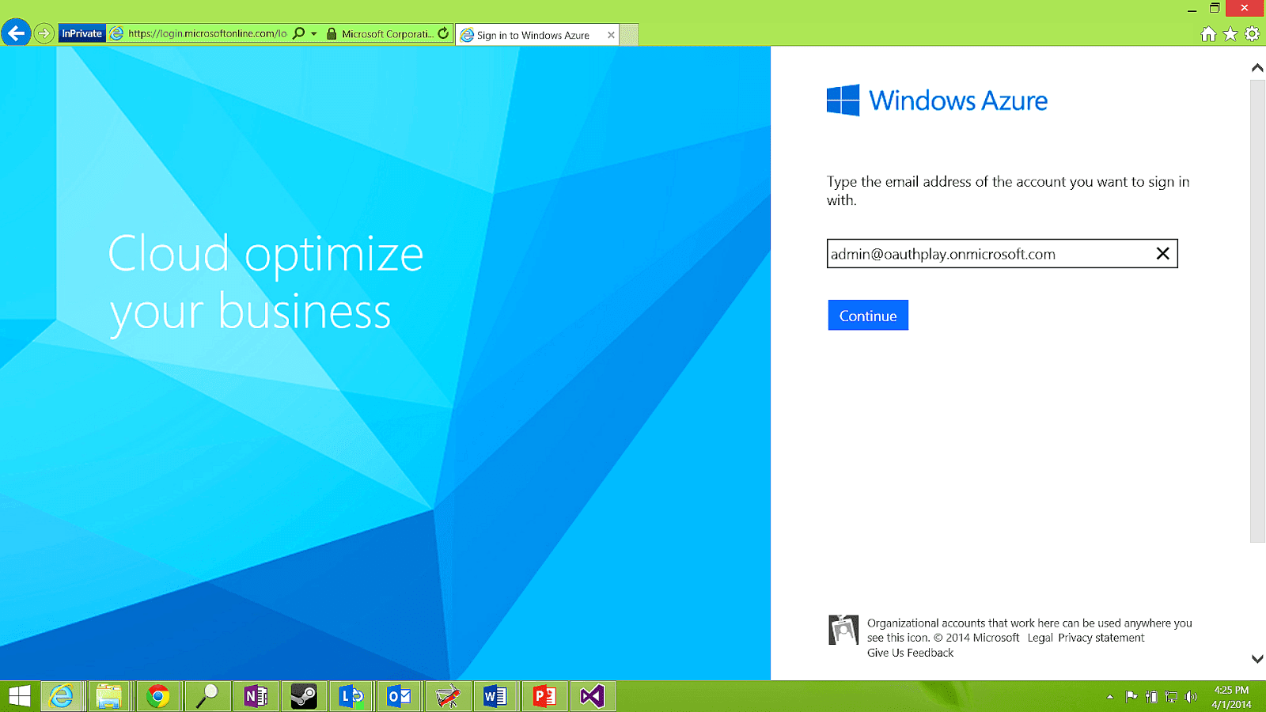Click the scrollbar up arrow
Viewport: 1266px width, 712px height.
point(1257,68)
